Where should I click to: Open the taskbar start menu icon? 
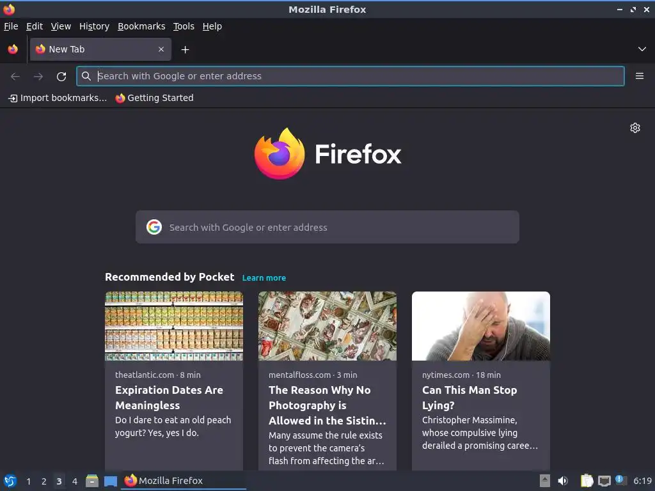10,481
